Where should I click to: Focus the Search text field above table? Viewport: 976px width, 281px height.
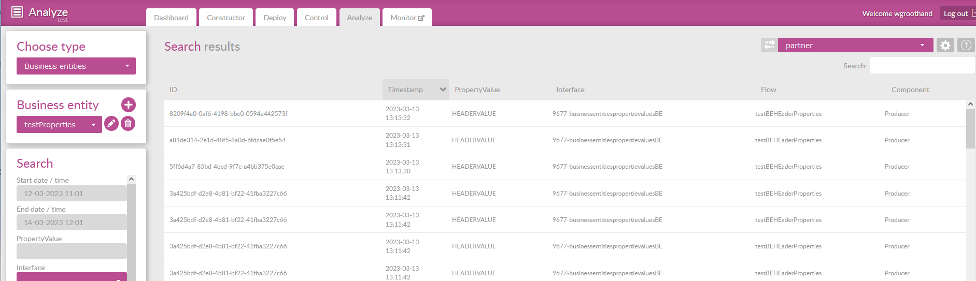tap(922, 66)
